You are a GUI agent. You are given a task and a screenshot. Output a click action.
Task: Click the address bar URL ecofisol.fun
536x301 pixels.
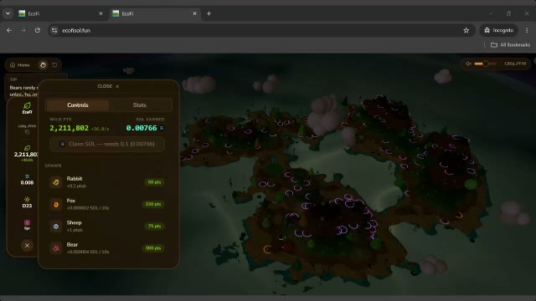coord(76,30)
